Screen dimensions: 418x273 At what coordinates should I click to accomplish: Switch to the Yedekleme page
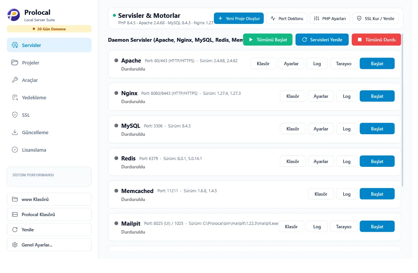[x=49, y=97]
